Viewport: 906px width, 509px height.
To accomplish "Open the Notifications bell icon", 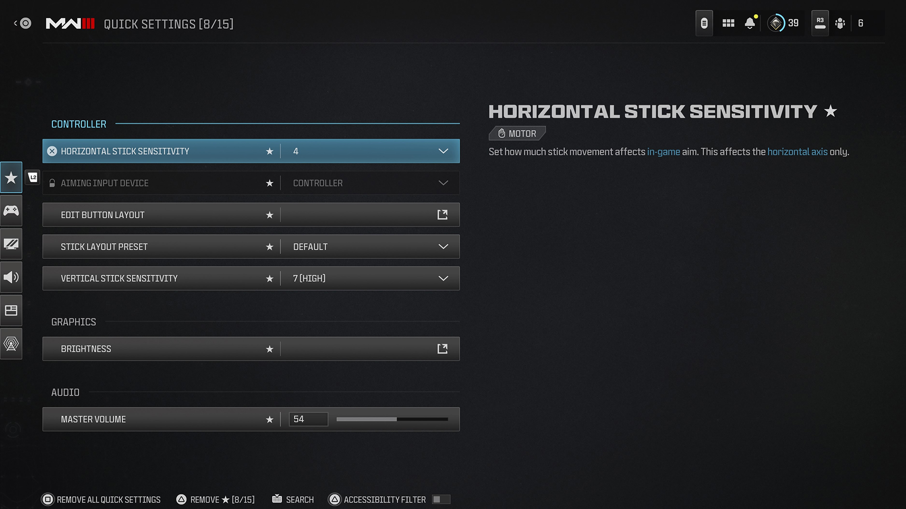I will [x=751, y=23].
